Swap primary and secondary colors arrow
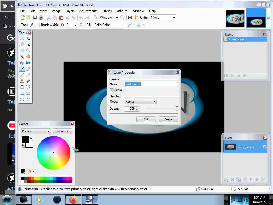This screenshot has height=205, width=273. (x=31, y=138)
